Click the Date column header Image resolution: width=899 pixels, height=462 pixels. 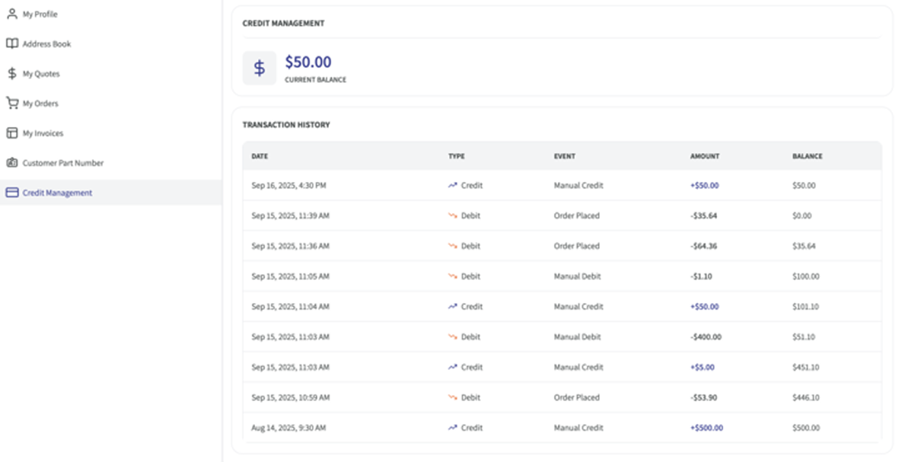[x=260, y=156]
